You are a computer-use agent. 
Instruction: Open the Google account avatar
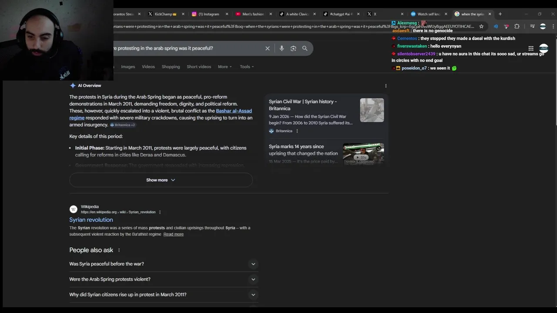click(544, 48)
